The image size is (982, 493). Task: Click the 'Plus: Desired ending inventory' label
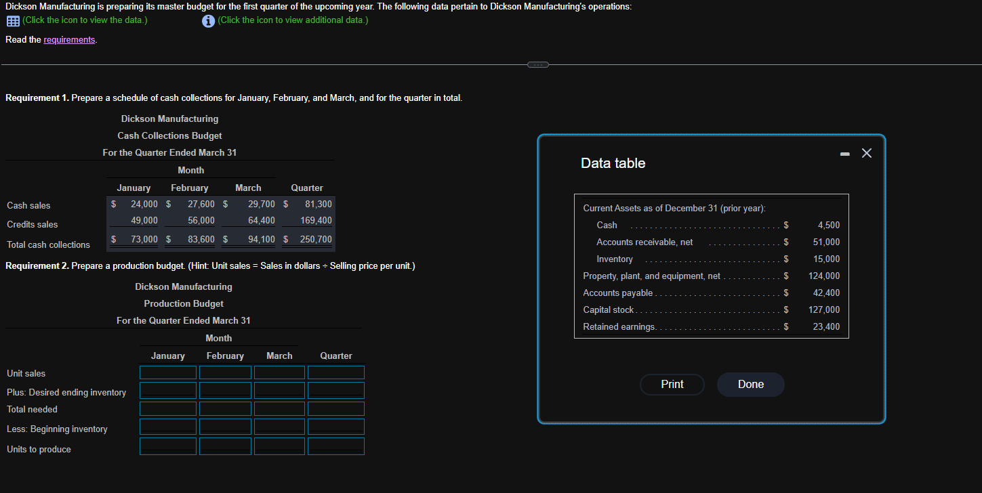point(66,392)
